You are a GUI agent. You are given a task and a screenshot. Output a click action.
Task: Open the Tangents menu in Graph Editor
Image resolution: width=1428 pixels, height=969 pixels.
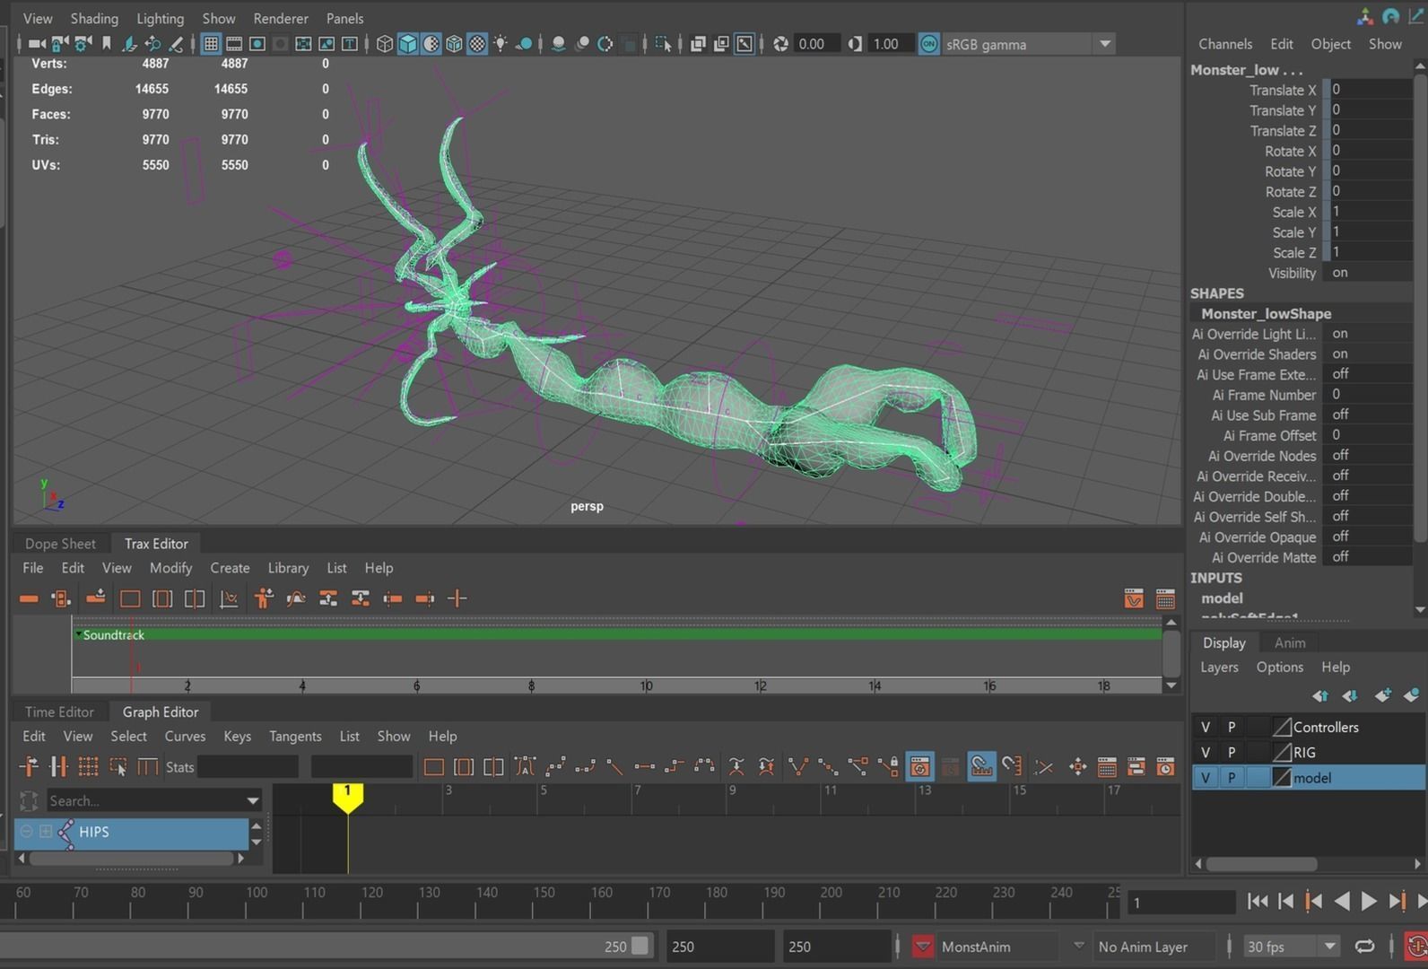coord(295,736)
